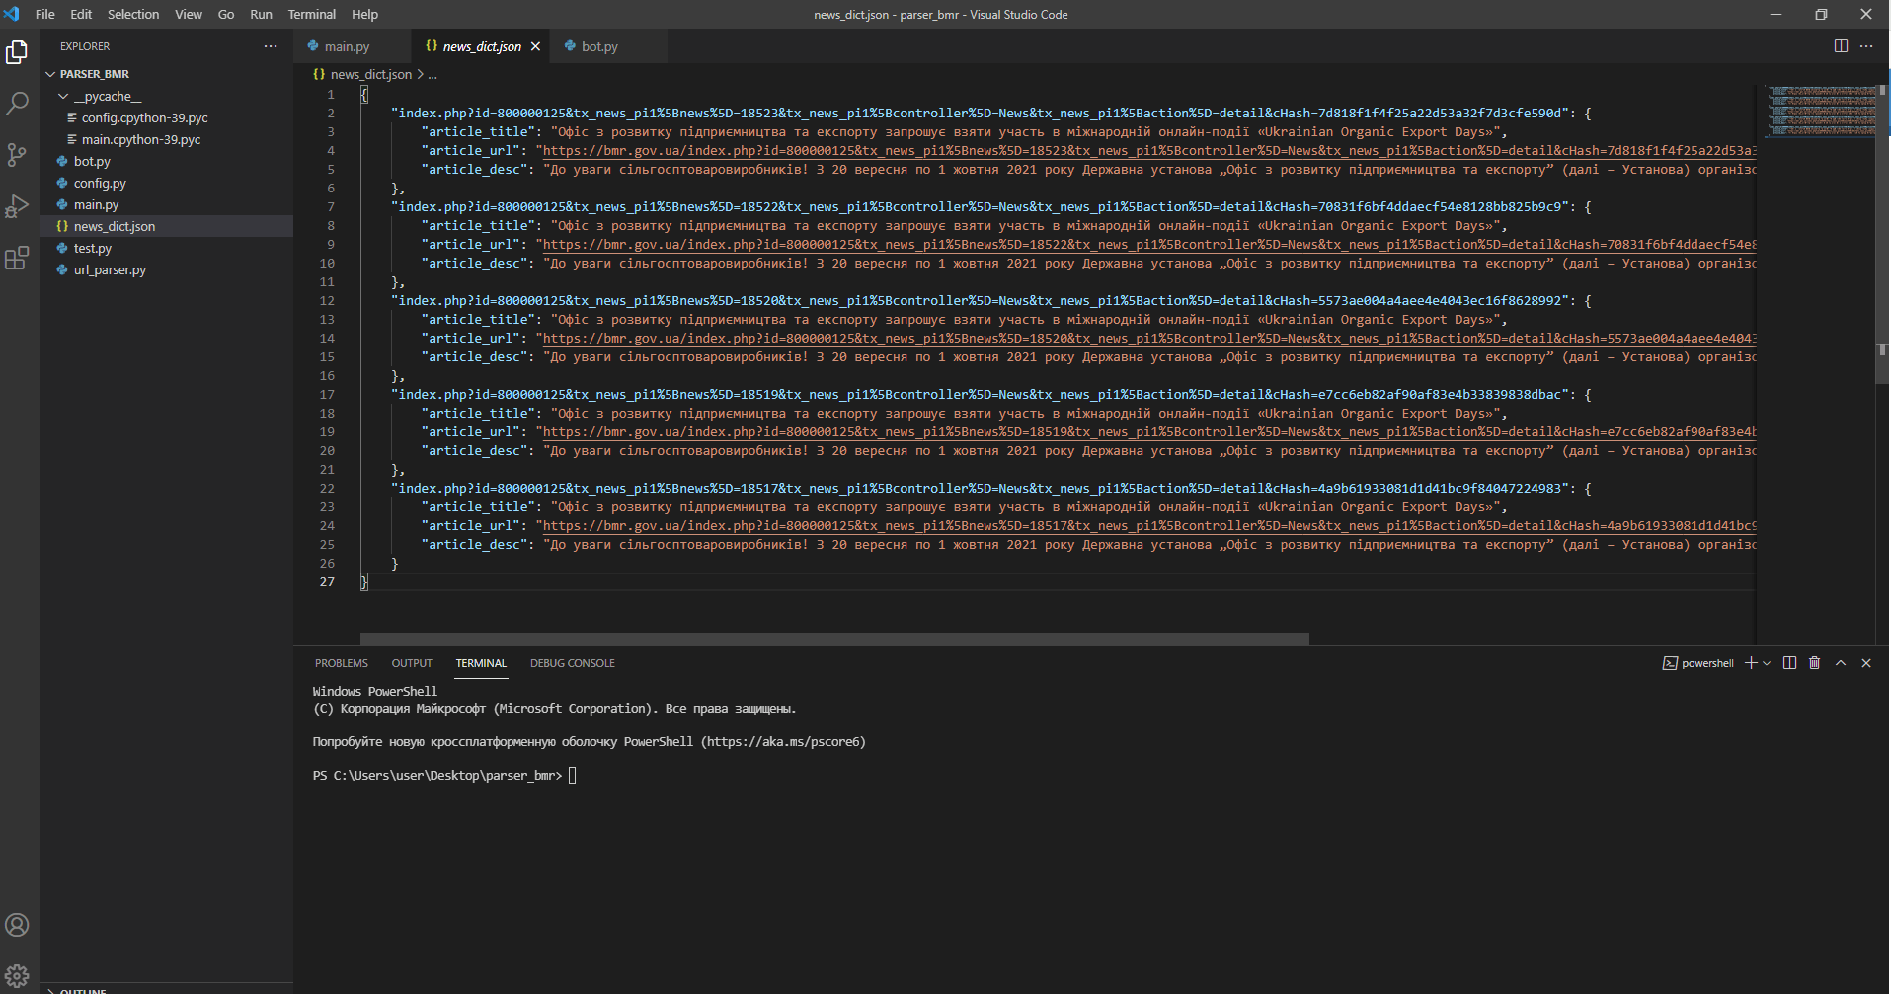Open editor more actions menu
Screen dimensions: 1891x994
click(1866, 46)
